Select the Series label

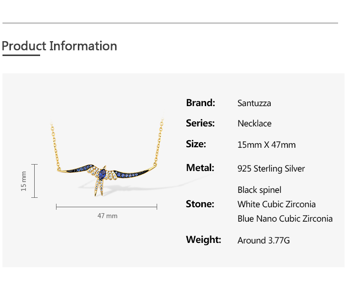[200, 123]
